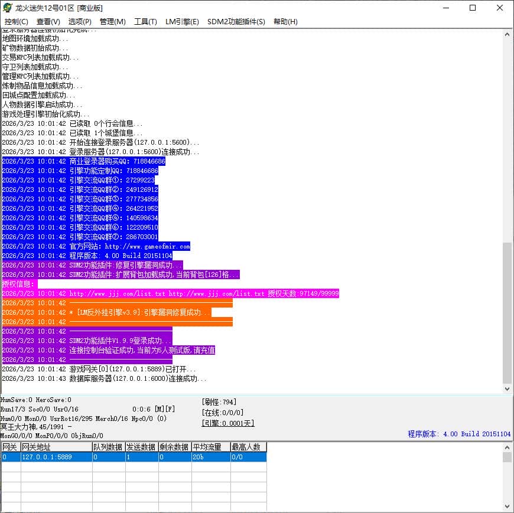The image size is (514, 513).
Task: Click the SDM2功能插件V1.9.9登录成功 line
Action: pyautogui.click(x=87, y=341)
